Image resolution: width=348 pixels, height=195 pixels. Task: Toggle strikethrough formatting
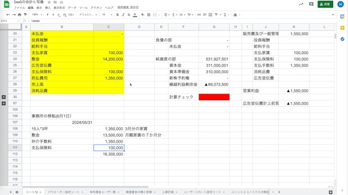point(129,15)
